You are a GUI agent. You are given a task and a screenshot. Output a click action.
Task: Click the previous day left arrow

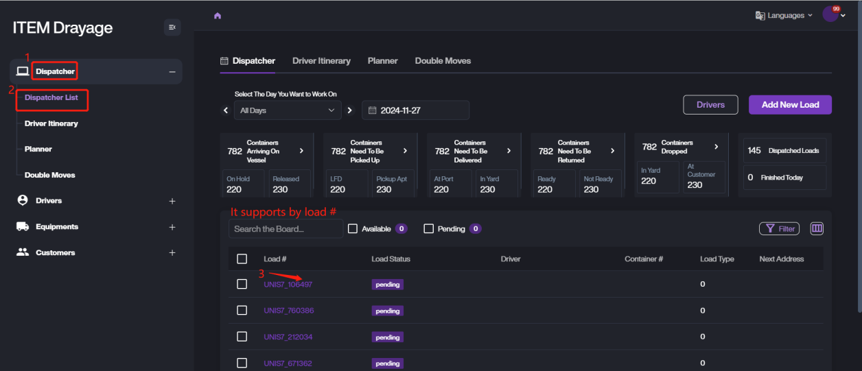tap(225, 110)
